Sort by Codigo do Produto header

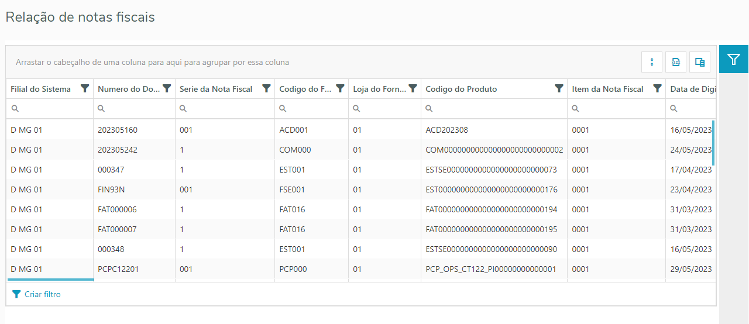tap(461, 89)
